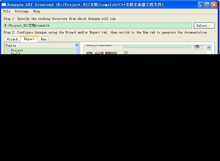Minimize the Doxygen GUI window
Image resolution: width=220 pixels, height=161 pixels.
pyautogui.click(x=201, y=5)
